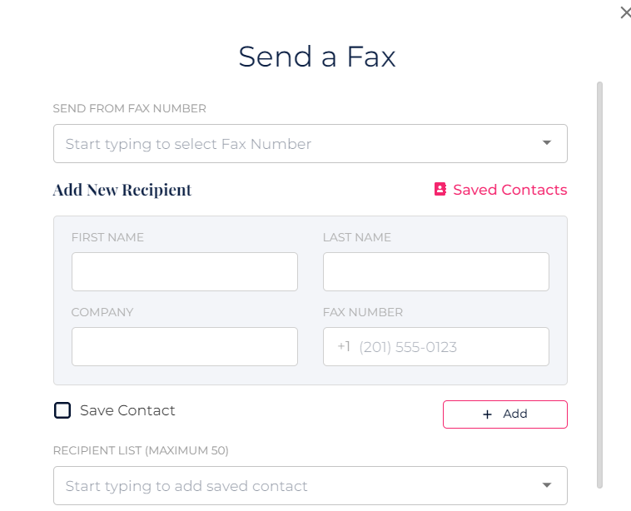Open the Saved Contacts link
The image size is (631, 511).
click(509, 190)
